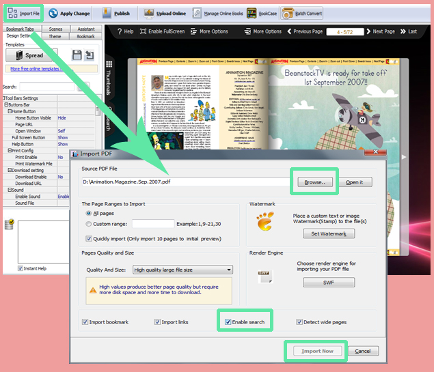Click the save template floppy icon

tap(77, 55)
